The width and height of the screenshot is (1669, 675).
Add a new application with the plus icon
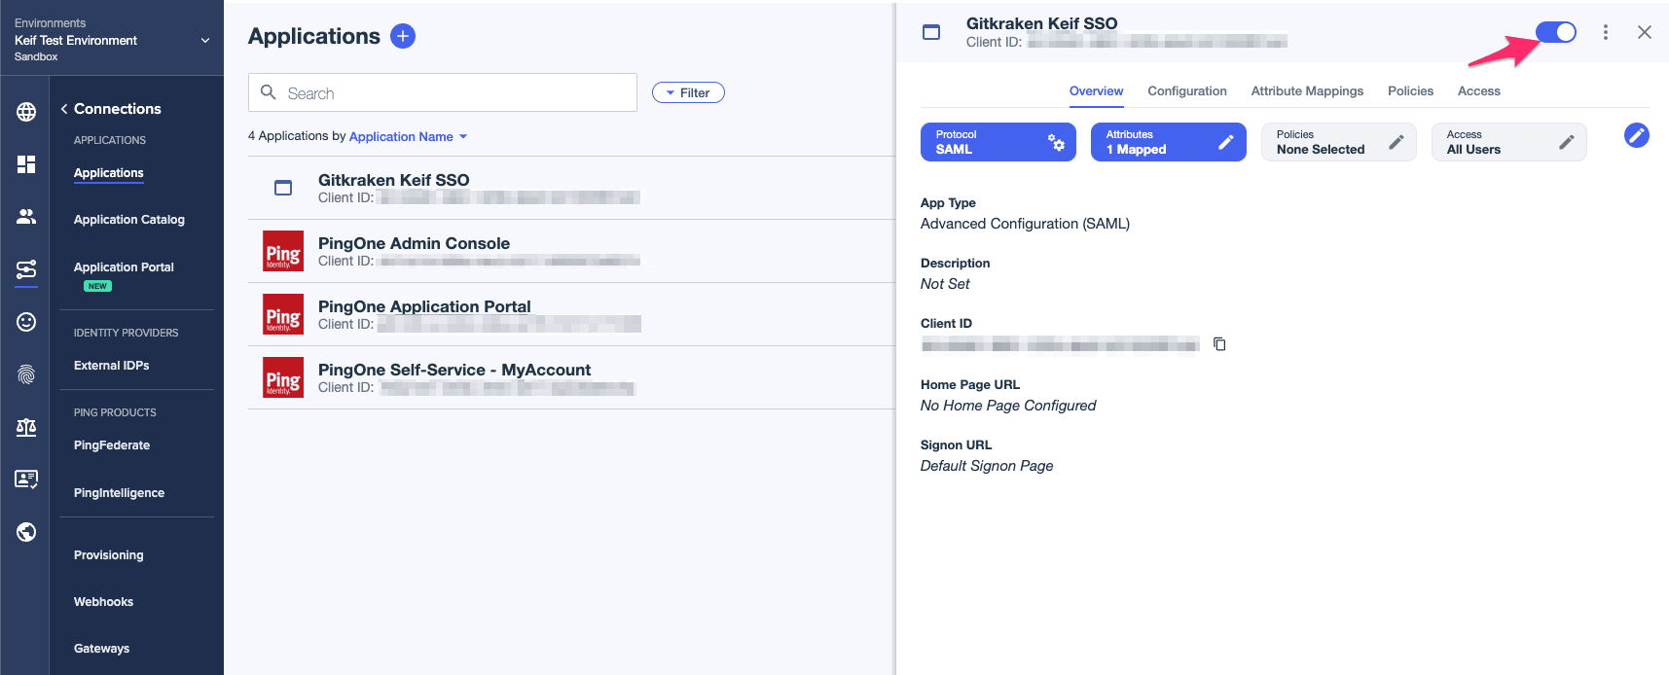(403, 36)
